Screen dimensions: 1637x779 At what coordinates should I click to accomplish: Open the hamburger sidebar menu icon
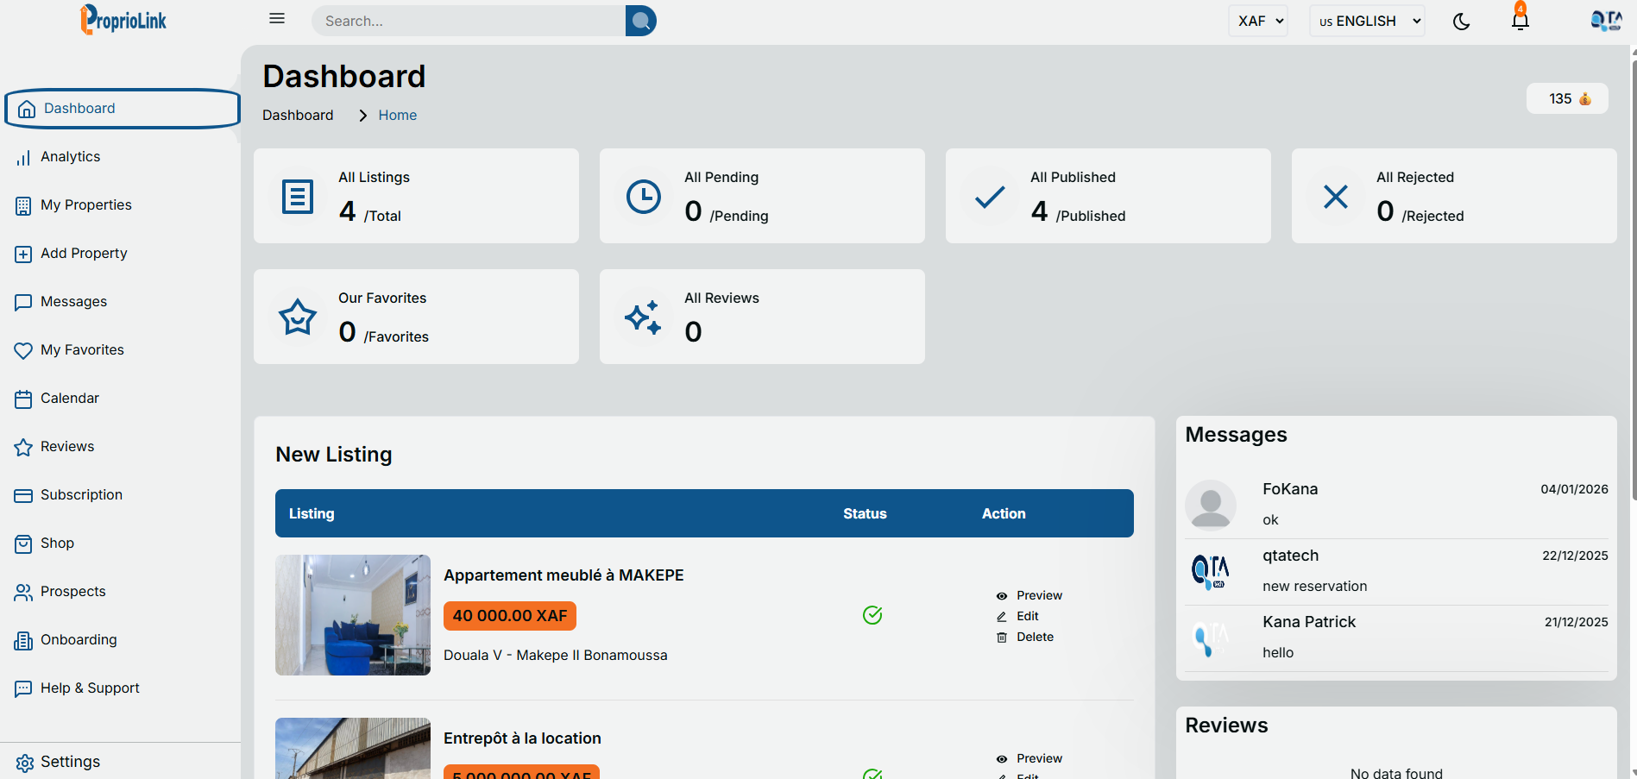[277, 19]
